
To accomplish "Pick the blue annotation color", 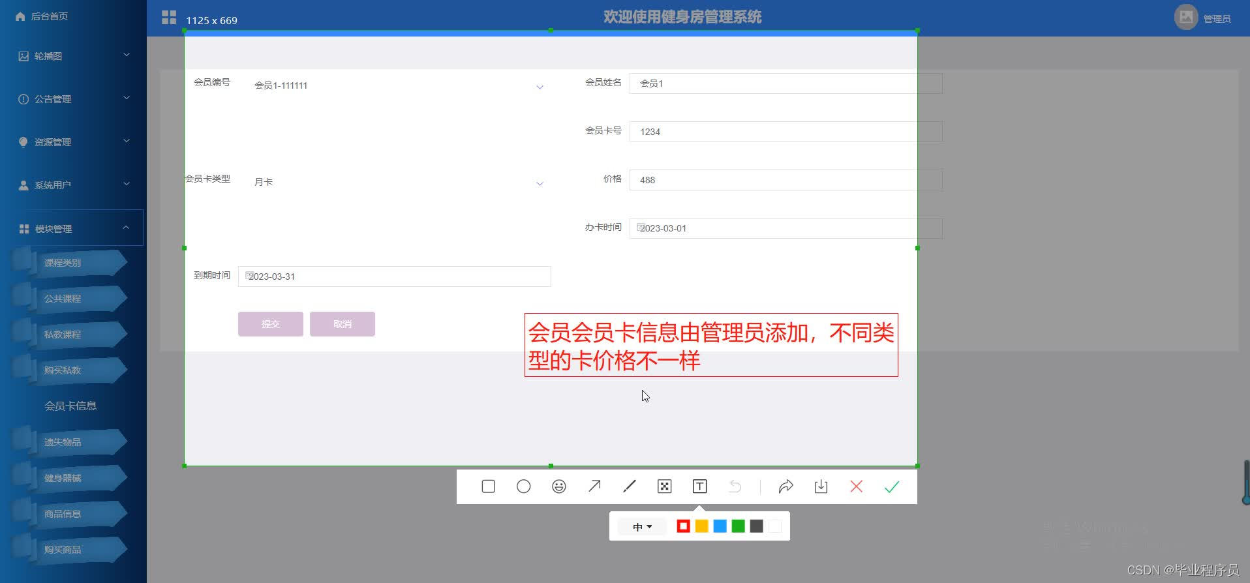I will (x=720, y=526).
